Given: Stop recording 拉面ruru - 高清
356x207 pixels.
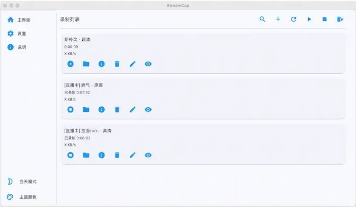Looking at the screenshot, I should click(70, 155).
